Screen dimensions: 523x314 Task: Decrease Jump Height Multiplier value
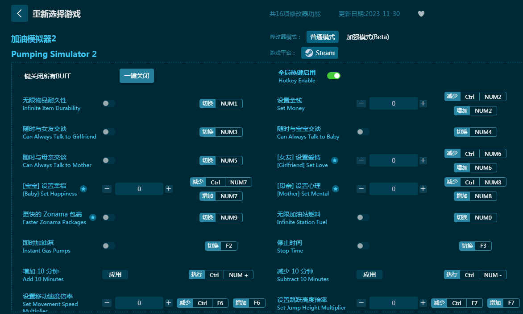point(361,303)
